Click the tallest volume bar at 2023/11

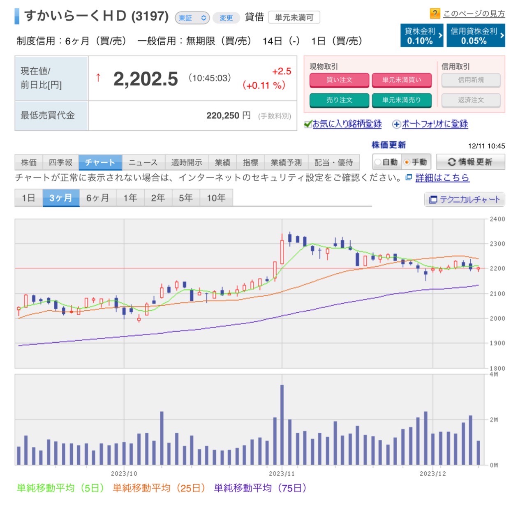click(x=282, y=425)
